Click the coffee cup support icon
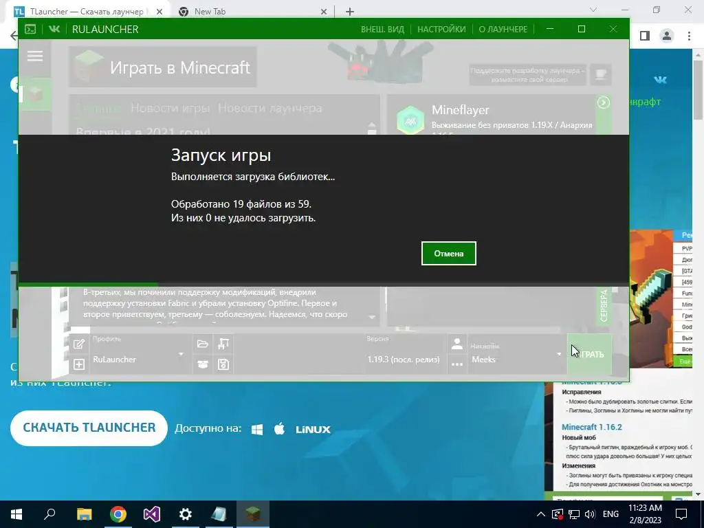704x528 pixels. coord(600,74)
